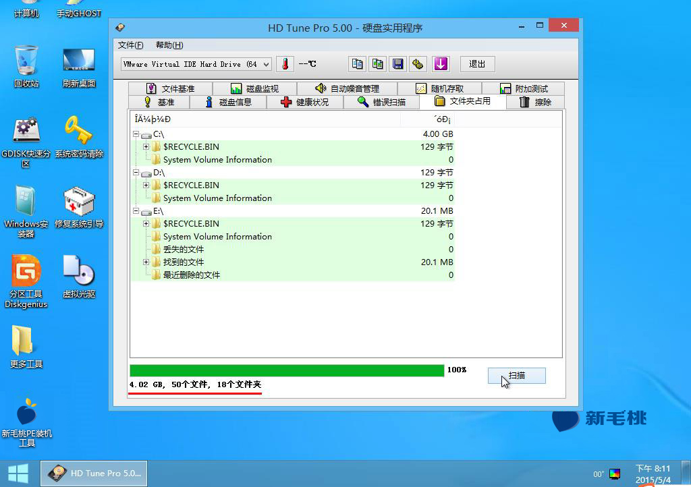Expand $RECYCLE.BIN under C:\ drive
The image size is (691, 487).
coord(146,146)
